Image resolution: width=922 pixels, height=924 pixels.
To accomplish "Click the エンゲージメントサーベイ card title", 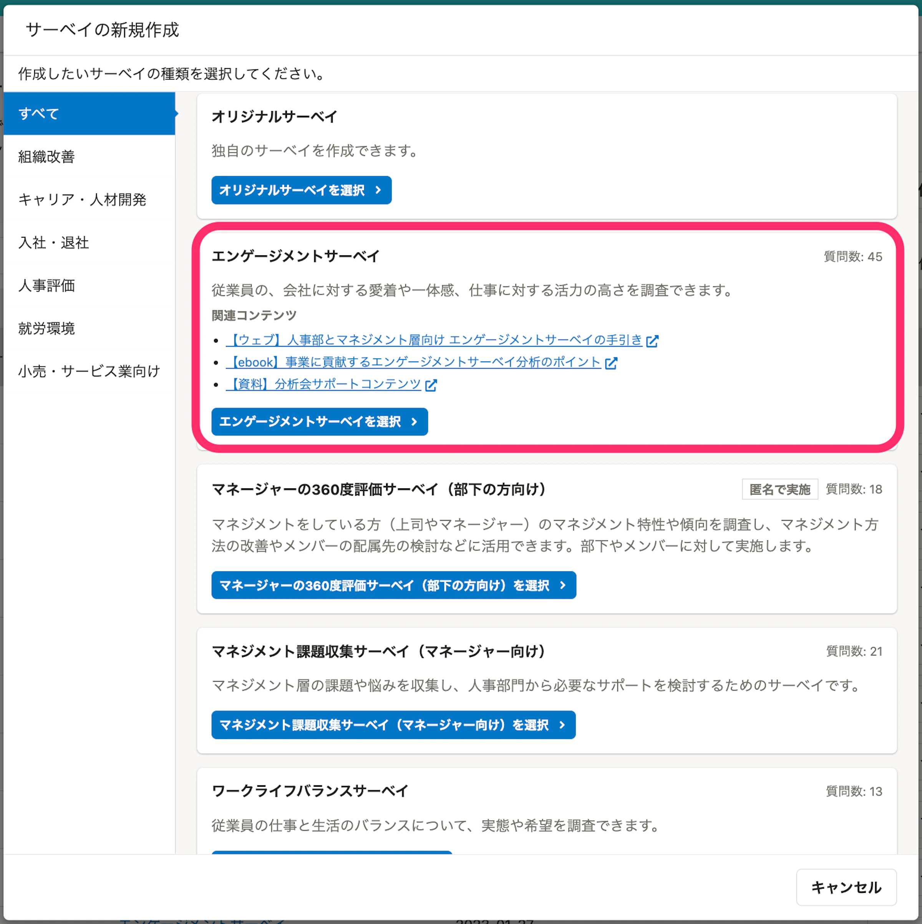I will coord(296,256).
